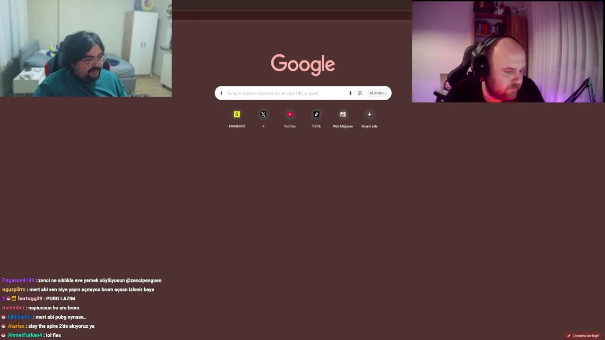
Task: Click the plus icon in the search box
Action: point(221,93)
